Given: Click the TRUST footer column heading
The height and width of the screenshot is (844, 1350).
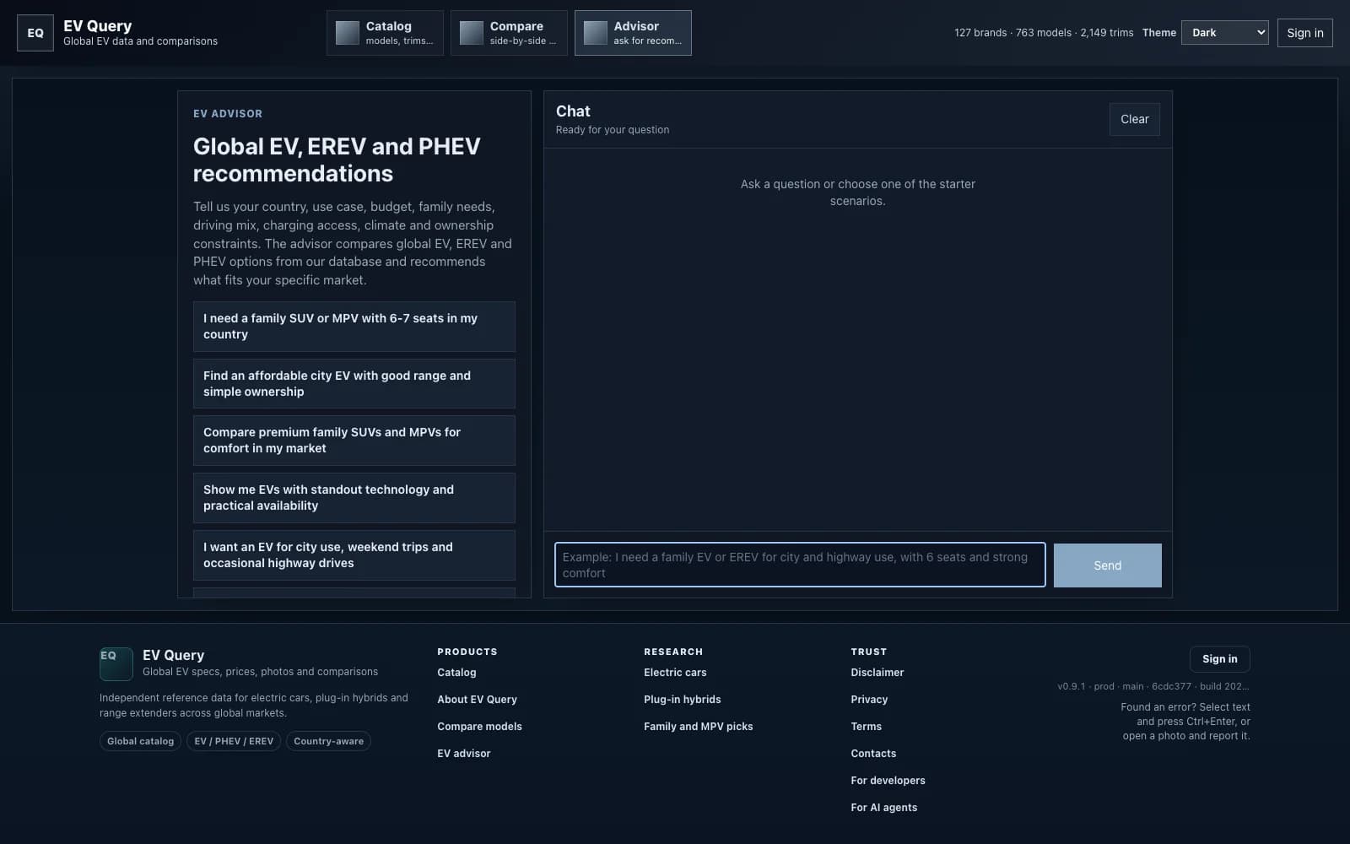Looking at the screenshot, I should pos(869,652).
